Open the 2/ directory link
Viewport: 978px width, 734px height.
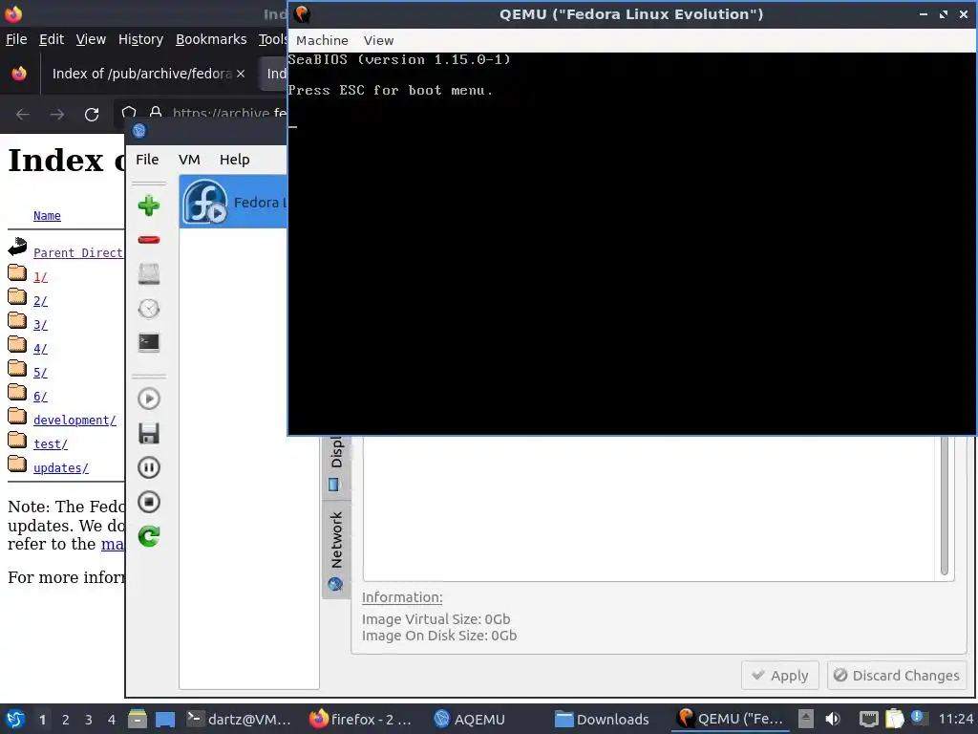(40, 300)
